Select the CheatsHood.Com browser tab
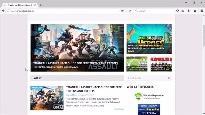Viewport: 205px width, 115px height. (x=20, y=5)
